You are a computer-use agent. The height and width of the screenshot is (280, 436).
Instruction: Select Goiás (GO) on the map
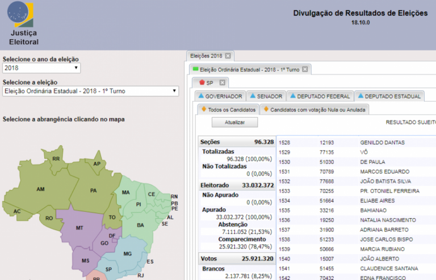coord(104,243)
